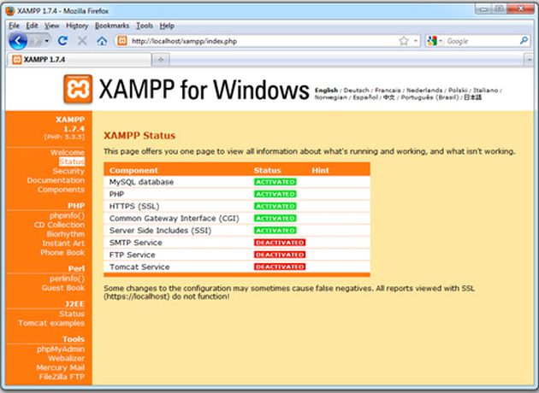
Task: Click the Common Gateway Interface (CGI) row
Action: click(x=237, y=219)
